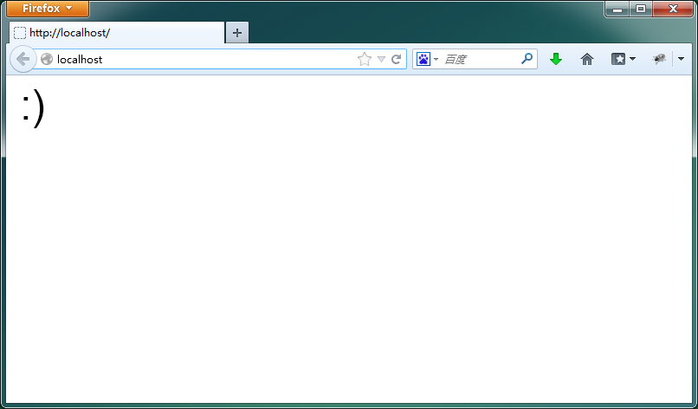Go back using the back arrow

coord(23,59)
